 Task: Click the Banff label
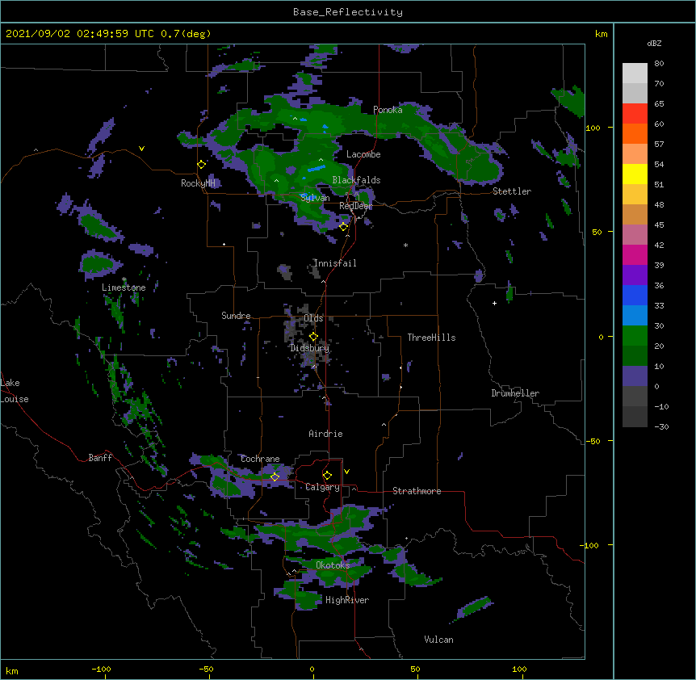point(100,458)
